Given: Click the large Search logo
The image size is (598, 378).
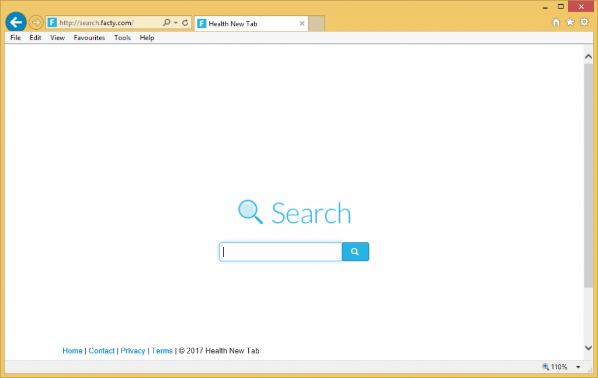Looking at the screenshot, I should pos(294,212).
